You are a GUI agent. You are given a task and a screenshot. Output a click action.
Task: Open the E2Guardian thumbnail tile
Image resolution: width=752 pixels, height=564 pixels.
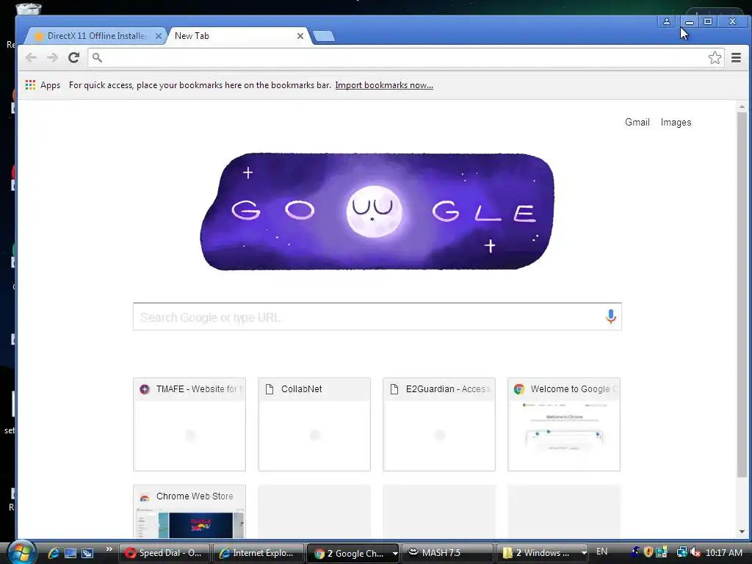click(x=439, y=424)
